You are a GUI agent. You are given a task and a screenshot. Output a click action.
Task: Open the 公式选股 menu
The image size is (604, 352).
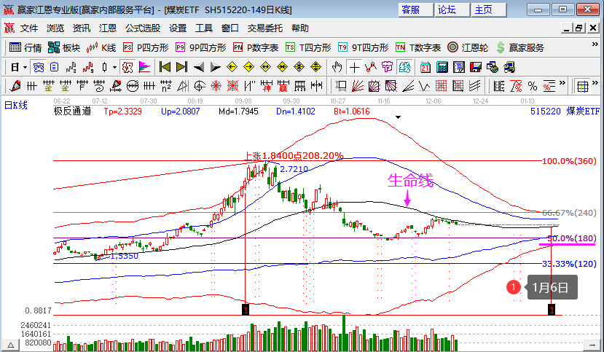tap(142, 28)
